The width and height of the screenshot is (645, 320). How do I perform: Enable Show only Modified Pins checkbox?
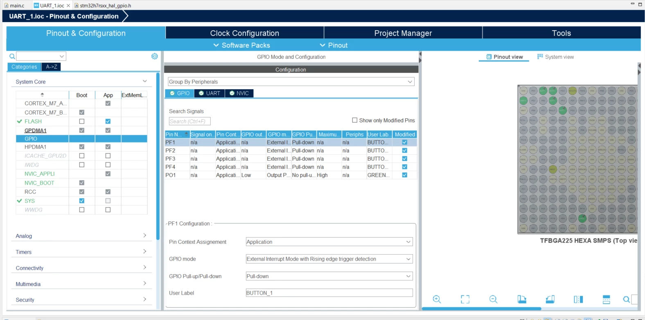point(355,120)
